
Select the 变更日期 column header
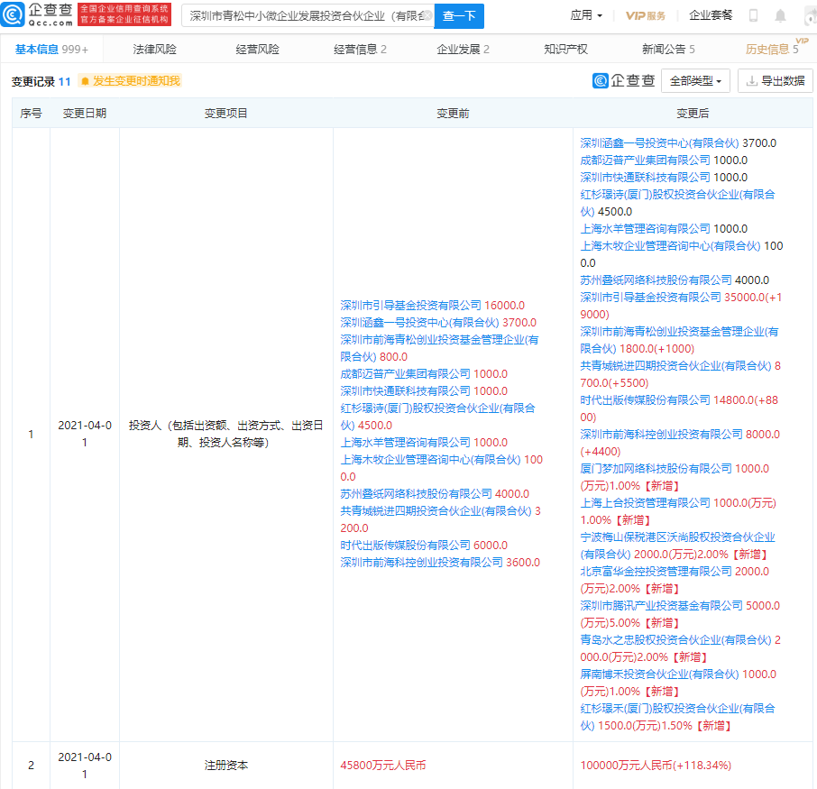point(85,113)
